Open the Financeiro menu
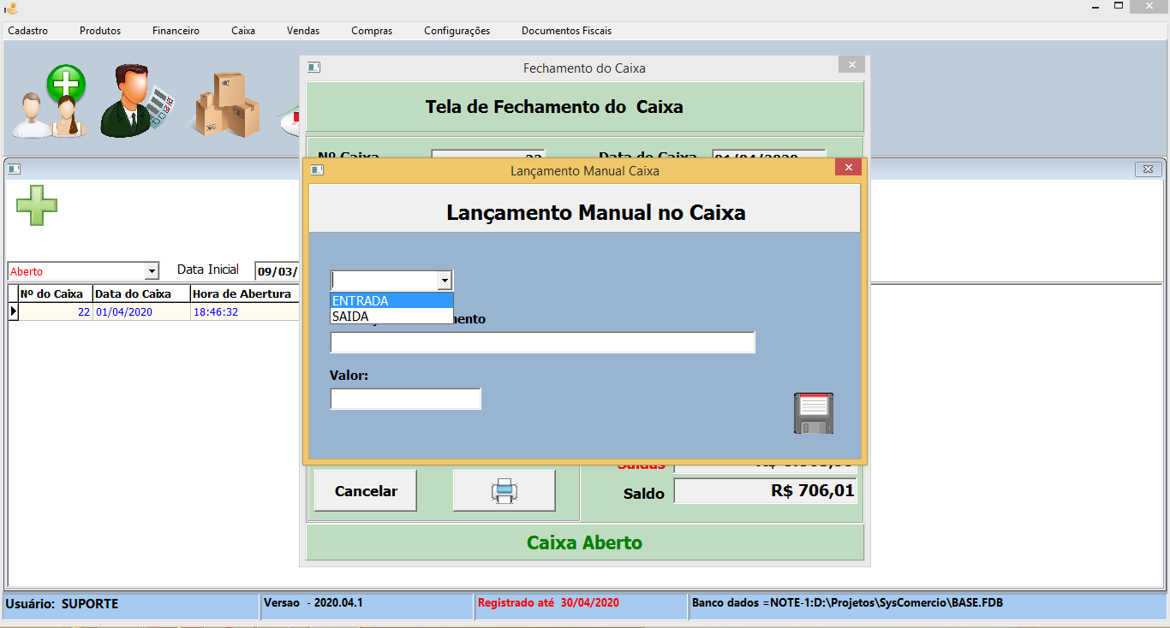This screenshot has width=1170, height=628. [x=175, y=30]
